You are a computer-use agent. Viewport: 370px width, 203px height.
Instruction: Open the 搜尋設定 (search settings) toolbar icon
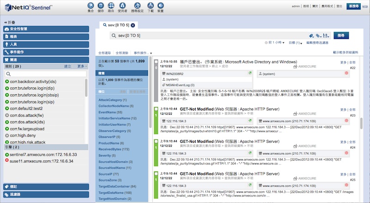137,6
